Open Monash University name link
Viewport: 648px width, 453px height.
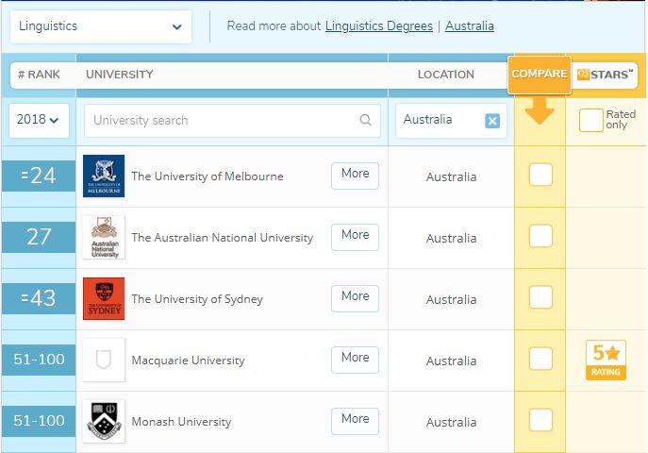pos(181,422)
